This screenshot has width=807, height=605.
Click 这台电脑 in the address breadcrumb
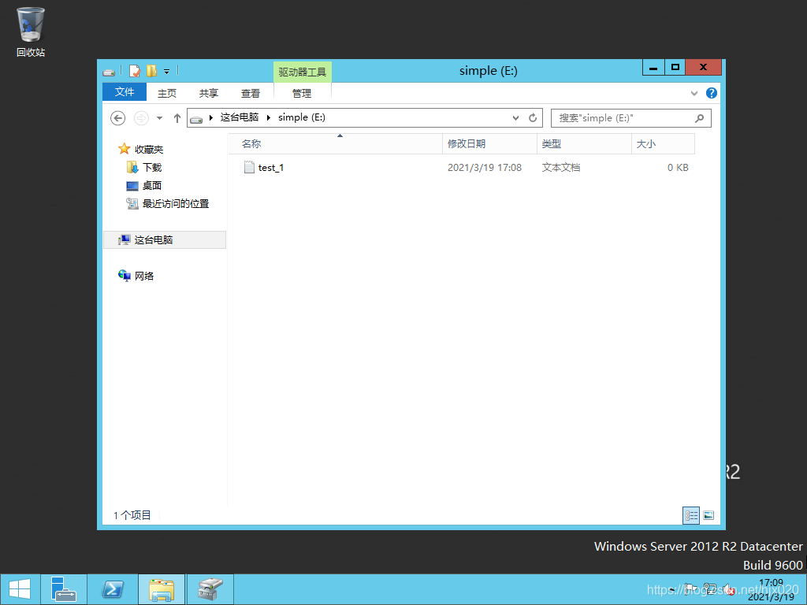pyautogui.click(x=240, y=117)
